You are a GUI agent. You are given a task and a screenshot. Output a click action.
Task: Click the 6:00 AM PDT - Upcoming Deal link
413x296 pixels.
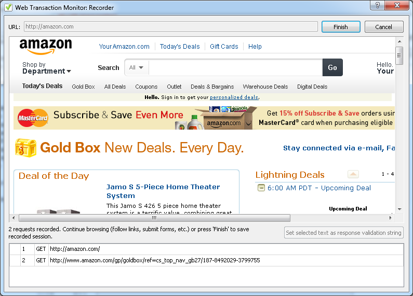pos(319,188)
